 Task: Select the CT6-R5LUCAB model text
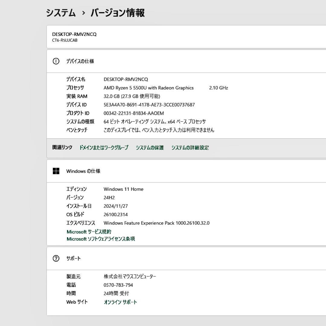click(x=65, y=40)
